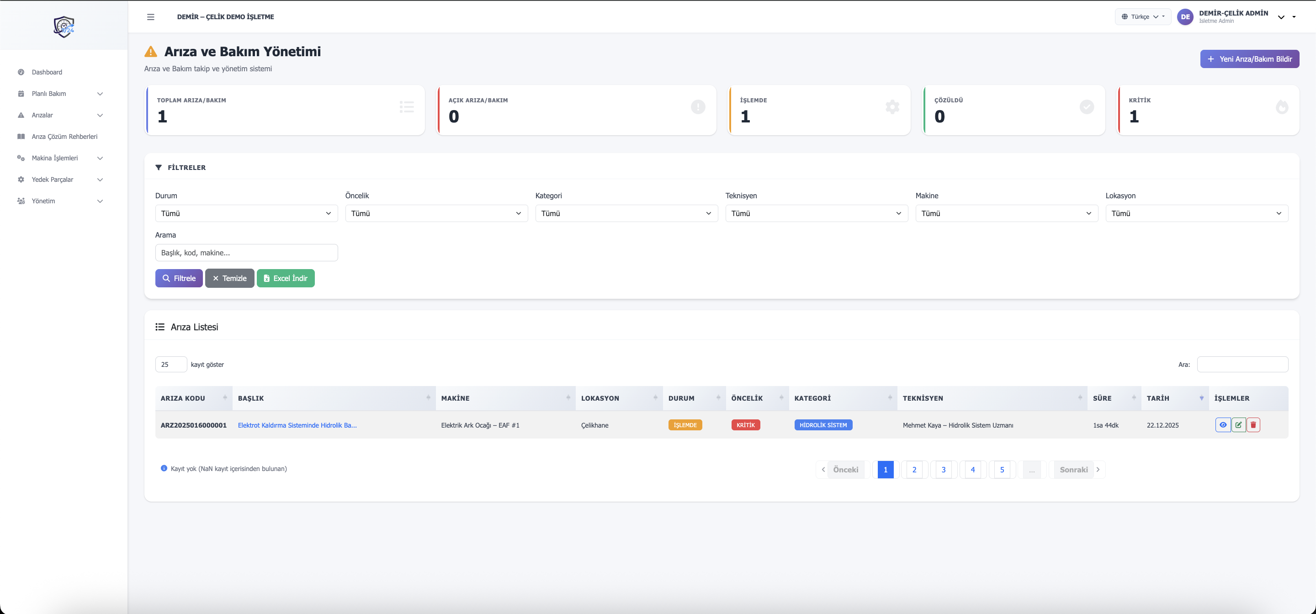
Task: Click Yeni Arıza/Bakım Bildir button
Action: click(x=1249, y=59)
